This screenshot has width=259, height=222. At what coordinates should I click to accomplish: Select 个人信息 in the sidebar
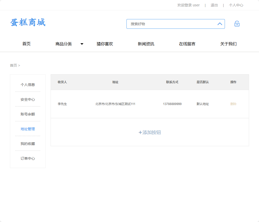click(27, 85)
